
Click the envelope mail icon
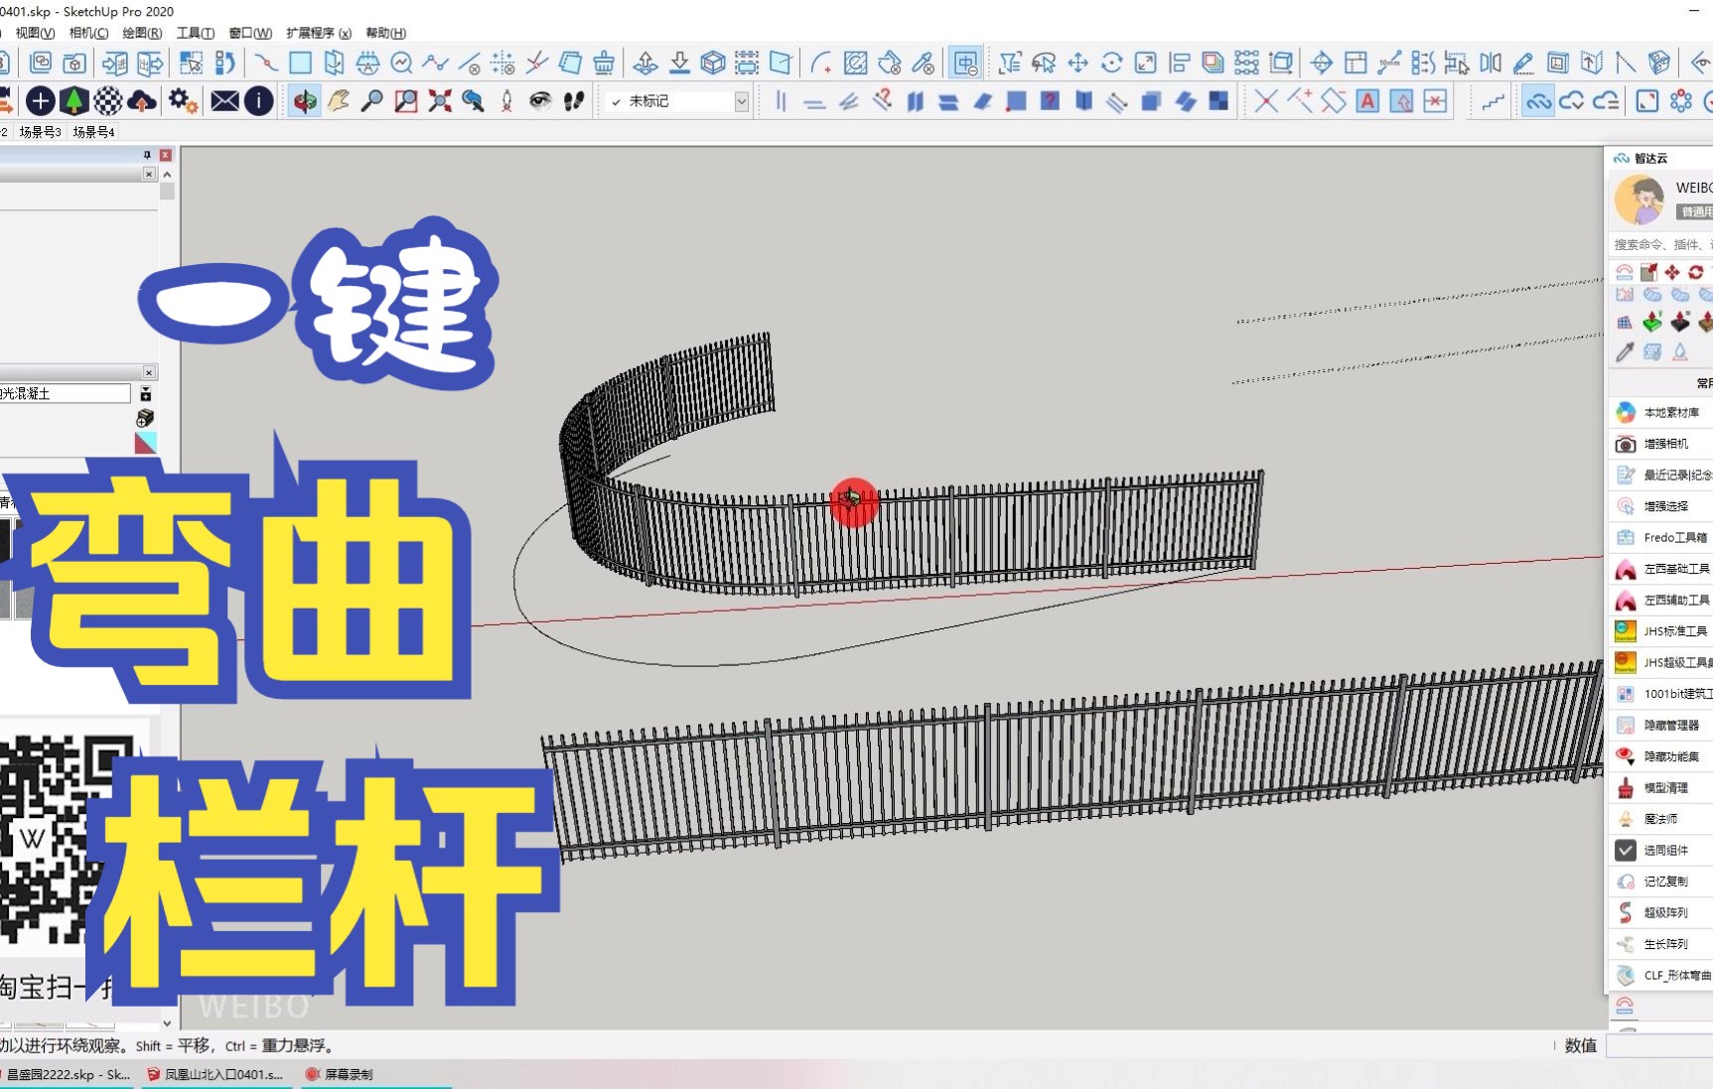coord(224,100)
